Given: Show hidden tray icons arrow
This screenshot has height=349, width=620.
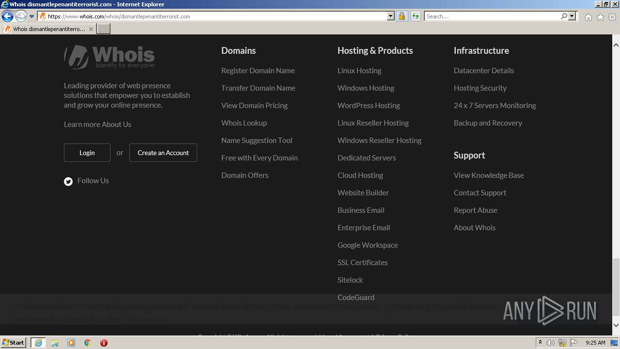Looking at the screenshot, I should point(541,342).
